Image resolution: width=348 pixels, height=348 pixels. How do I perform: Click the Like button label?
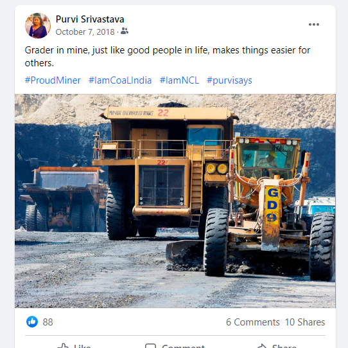point(82,346)
